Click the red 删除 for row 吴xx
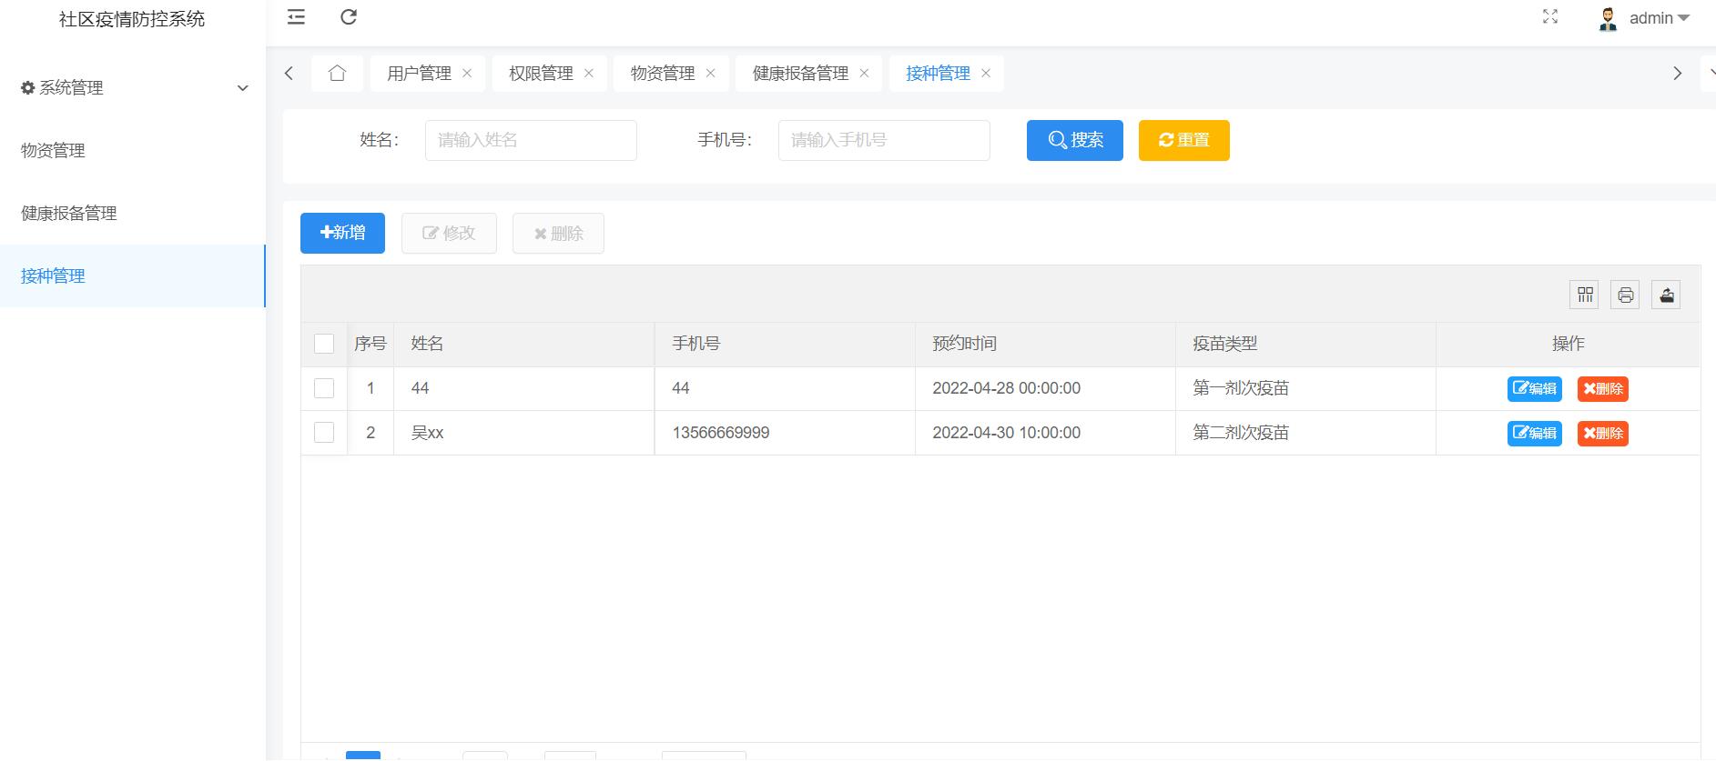Screen dimensions: 1716x761 1603,434
